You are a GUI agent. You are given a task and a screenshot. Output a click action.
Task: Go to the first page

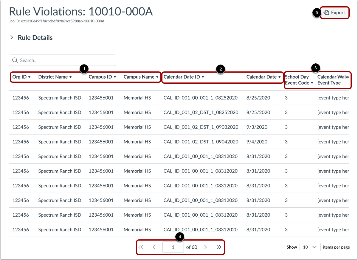coord(141,247)
